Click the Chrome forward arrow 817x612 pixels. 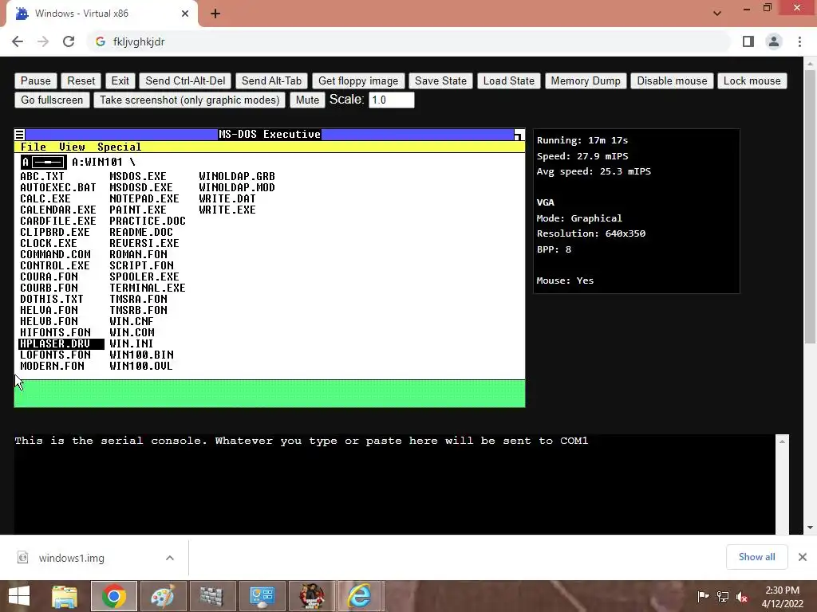pos(43,41)
